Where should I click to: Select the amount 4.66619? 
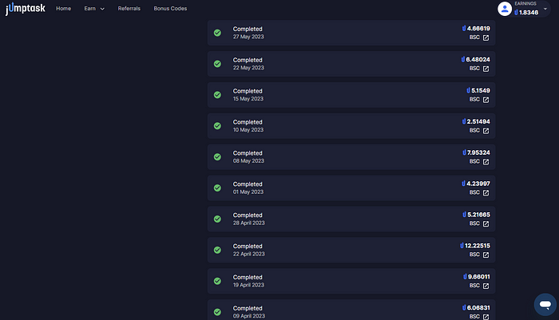click(x=478, y=29)
